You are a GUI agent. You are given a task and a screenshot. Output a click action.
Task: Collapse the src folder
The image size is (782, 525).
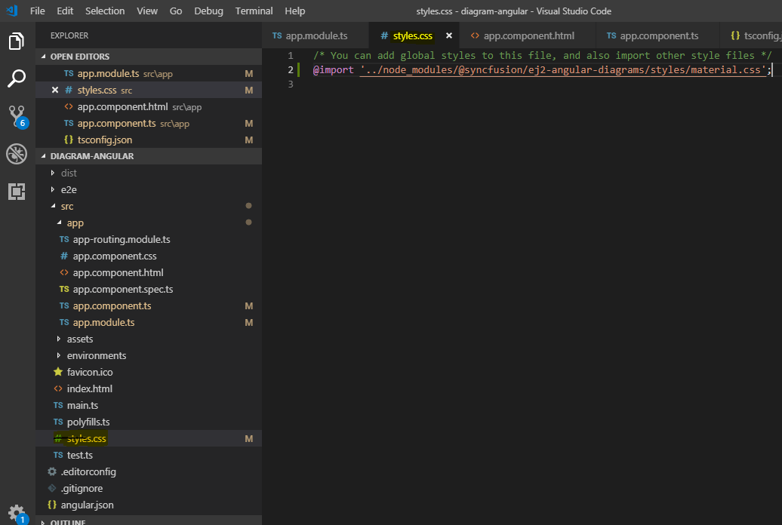tap(66, 205)
